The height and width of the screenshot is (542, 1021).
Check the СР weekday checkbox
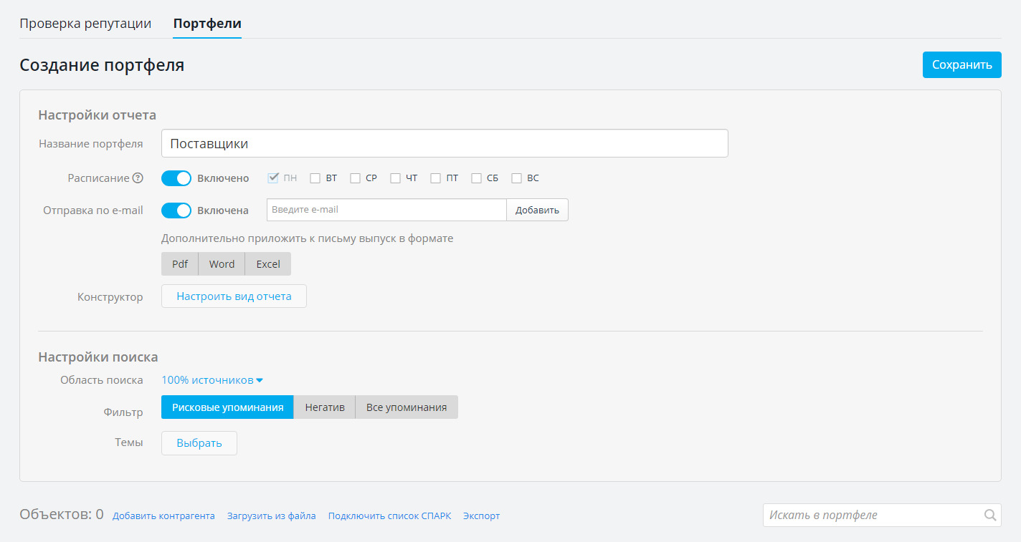[355, 178]
